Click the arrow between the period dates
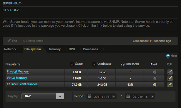This screenshot has height=108, width=181. tap(121, 96)
